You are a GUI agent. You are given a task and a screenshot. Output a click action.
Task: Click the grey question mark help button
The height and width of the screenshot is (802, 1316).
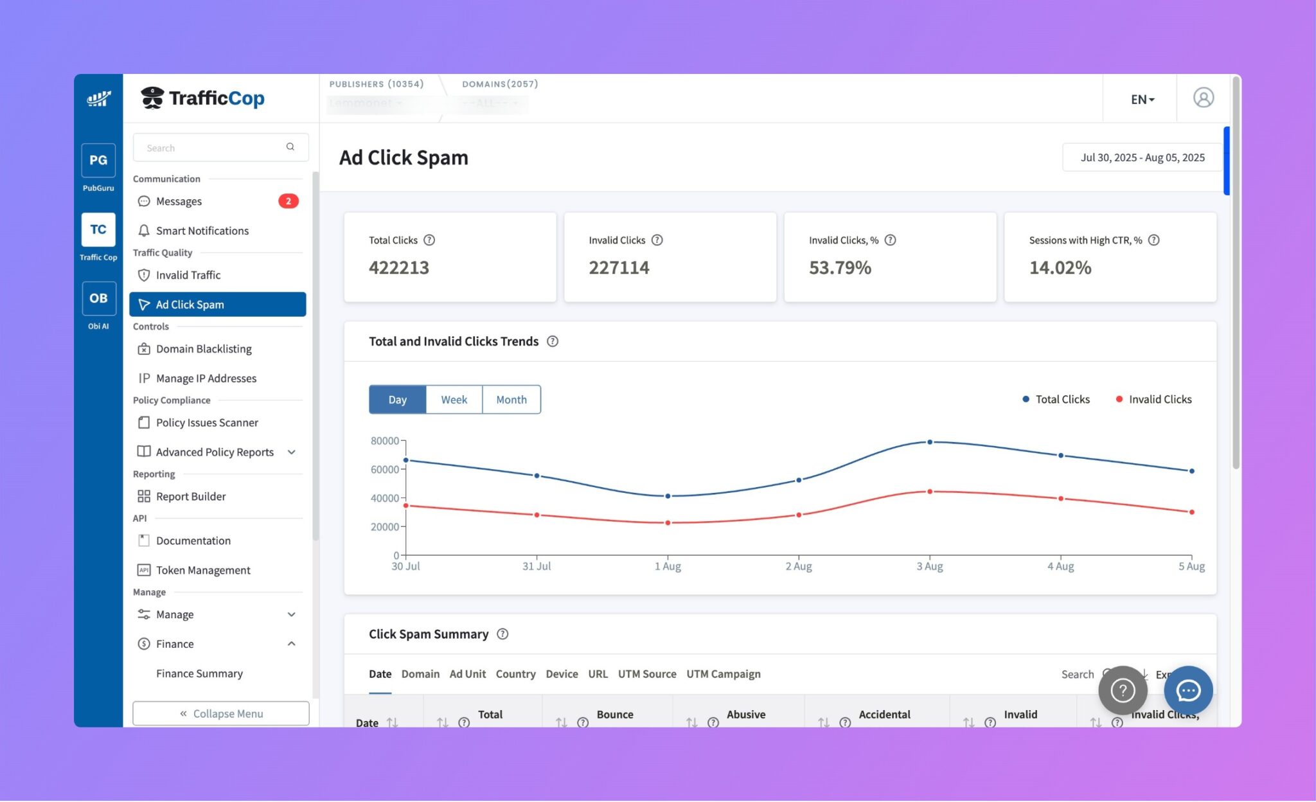pos(1123,690)
